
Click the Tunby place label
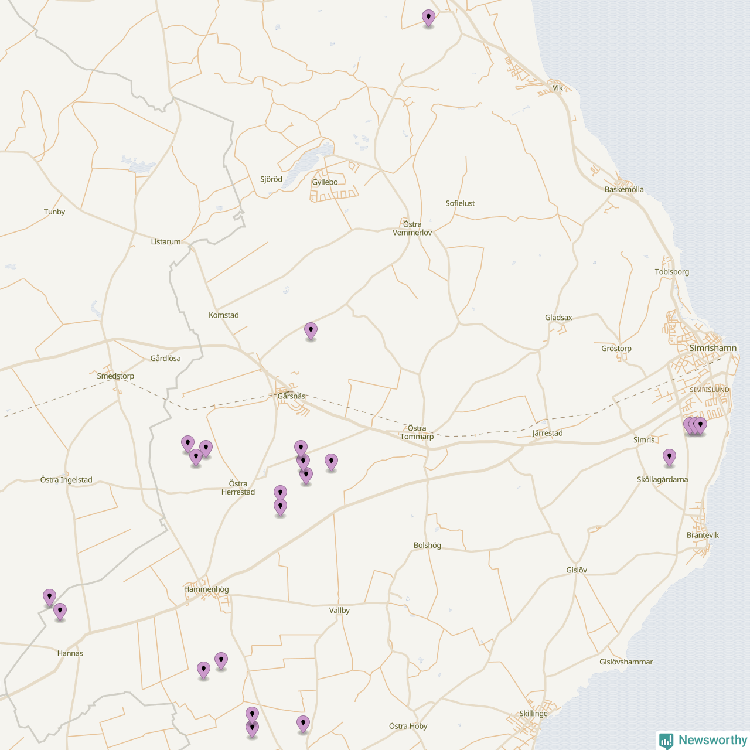coord(54,212)
